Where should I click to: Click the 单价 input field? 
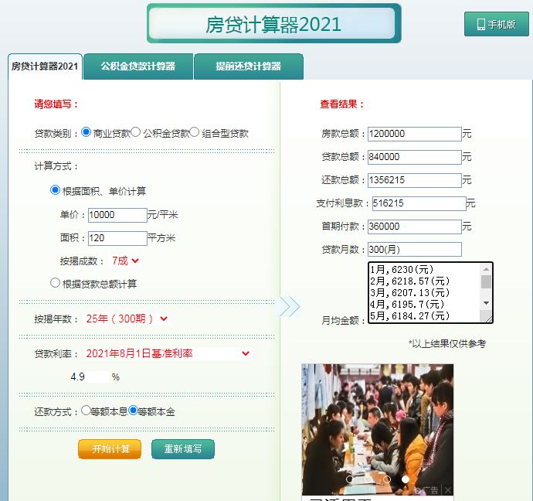tap(117, 215)
